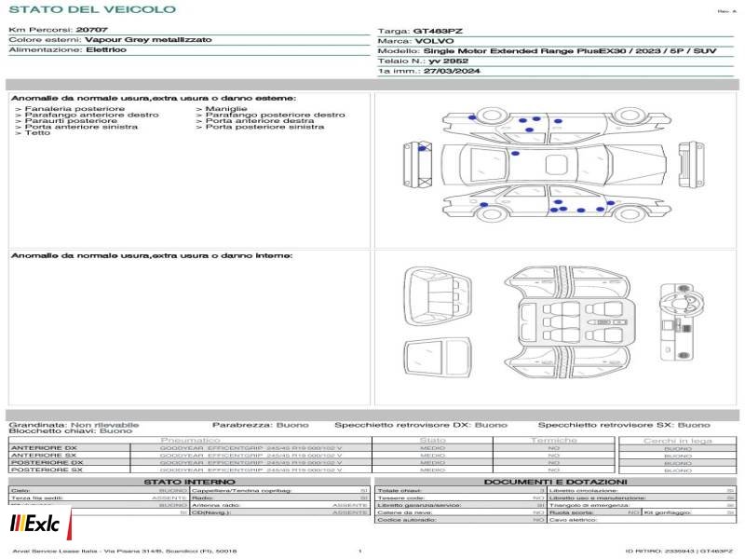Viewport: 745px width, 559px height.
Task: Click the license plate 'GT463PZ' next to Targa
Action: [438, 32]
